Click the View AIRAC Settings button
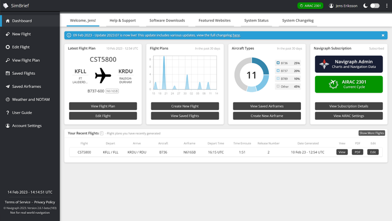The height and width of the screenshot is (221, 392). (349, 116)
